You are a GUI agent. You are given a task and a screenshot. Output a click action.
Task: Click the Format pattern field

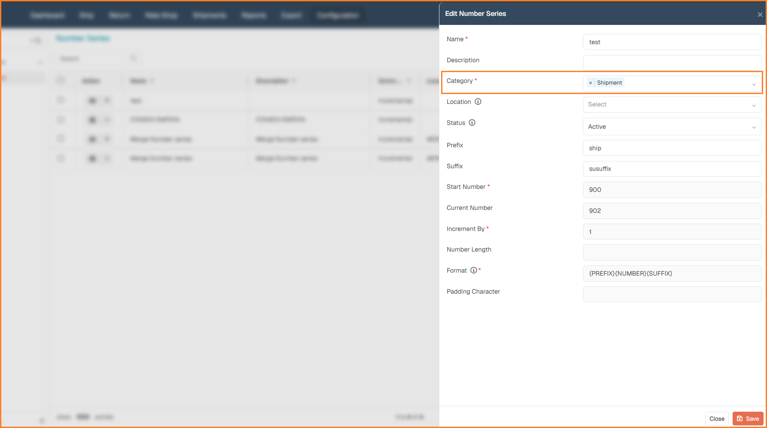click(672, 273)
